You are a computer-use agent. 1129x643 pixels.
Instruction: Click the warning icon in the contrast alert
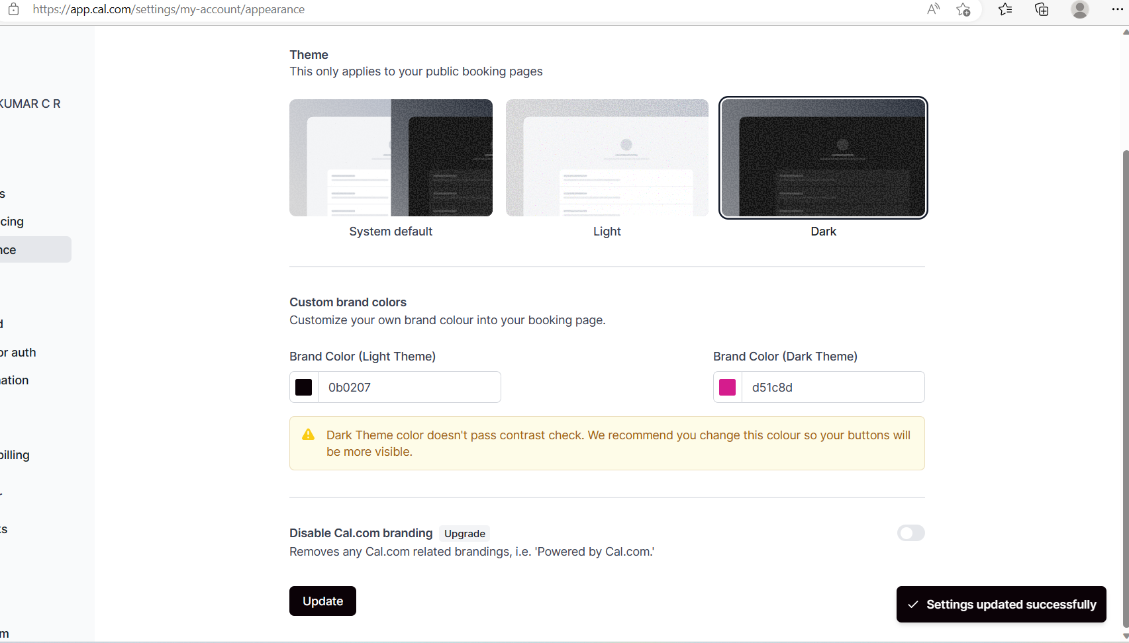click(x=309, y=435)
